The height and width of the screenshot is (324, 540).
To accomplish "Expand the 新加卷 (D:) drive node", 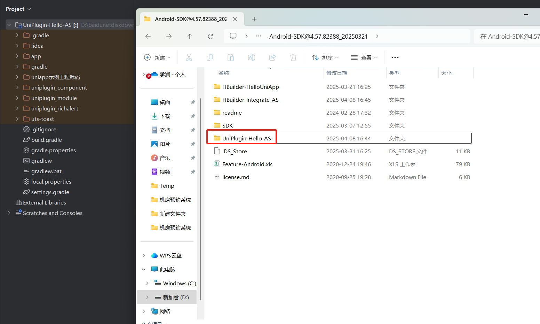I will point(147,297).
